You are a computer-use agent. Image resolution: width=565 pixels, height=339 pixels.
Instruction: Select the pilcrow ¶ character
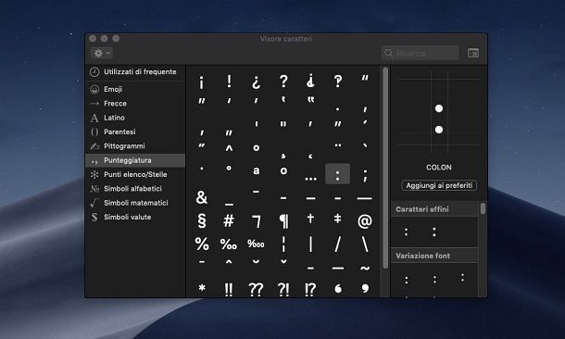pos(283,220)
